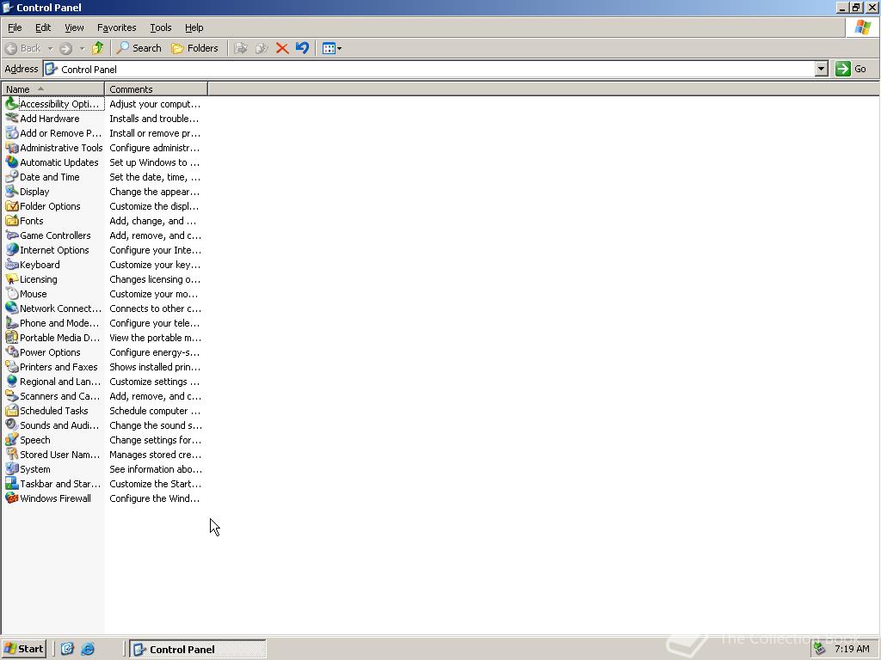This screenshot has height=660, width=881.
Task: Click the Undo toolbar icon
Action: tap(302, 48)
